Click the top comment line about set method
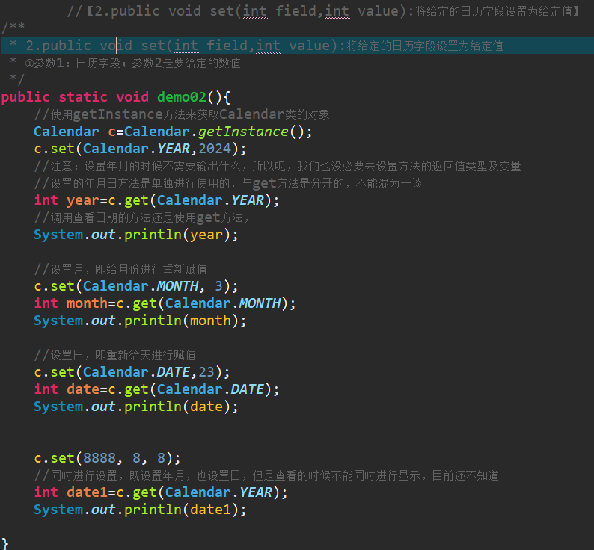This screenshot has height=550, width=594. (323, 11)
